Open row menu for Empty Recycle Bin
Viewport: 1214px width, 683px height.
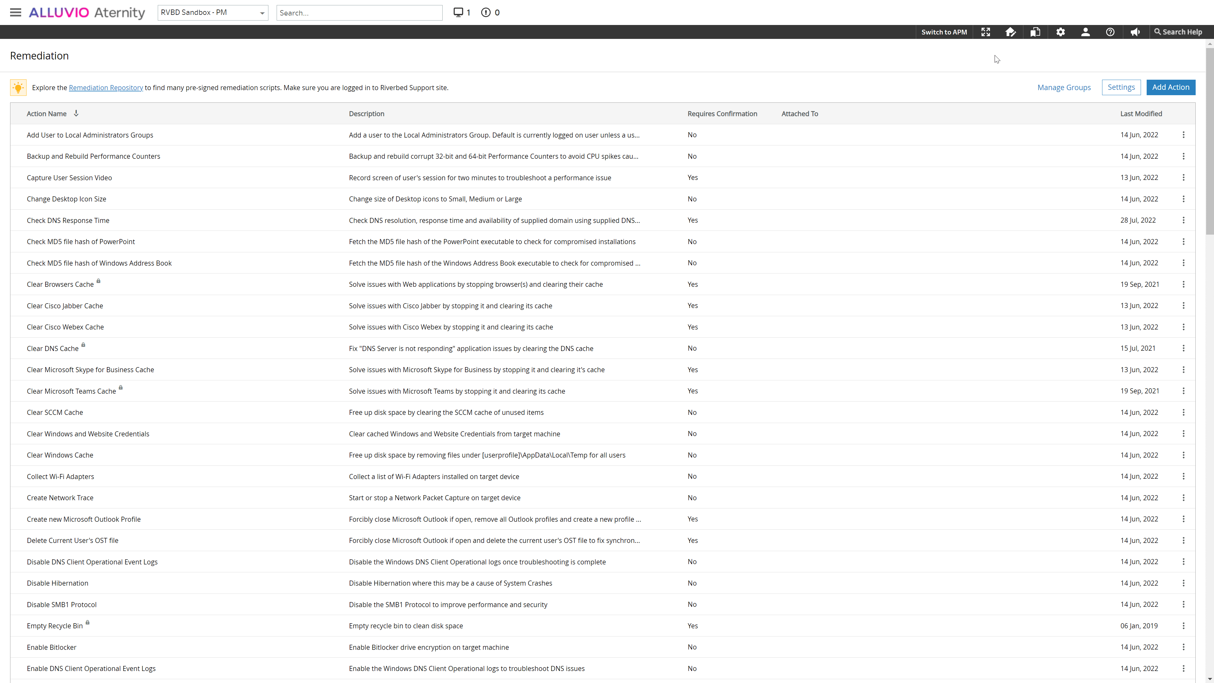[x=1183, y=626]
